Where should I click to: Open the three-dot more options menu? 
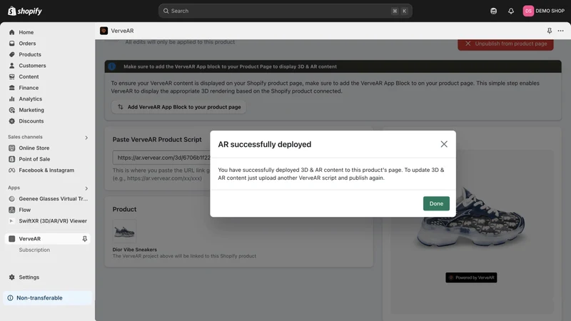[x=560, y=31]
